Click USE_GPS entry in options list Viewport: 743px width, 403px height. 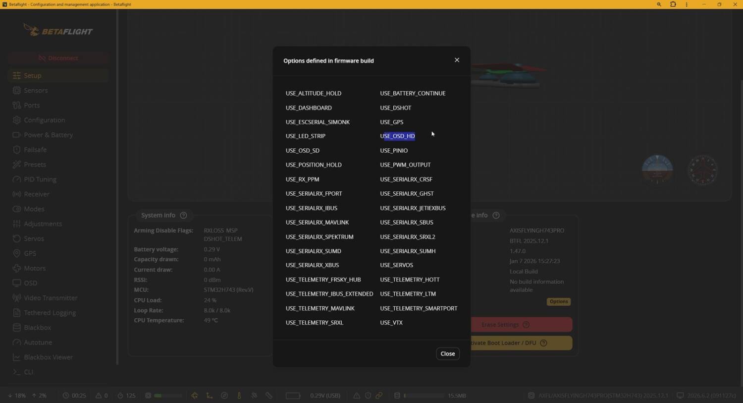tap(391, 122)
